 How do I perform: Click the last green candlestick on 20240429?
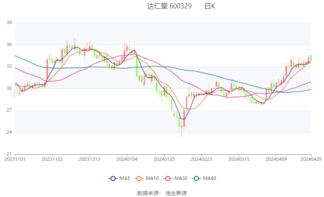(311, 58)
